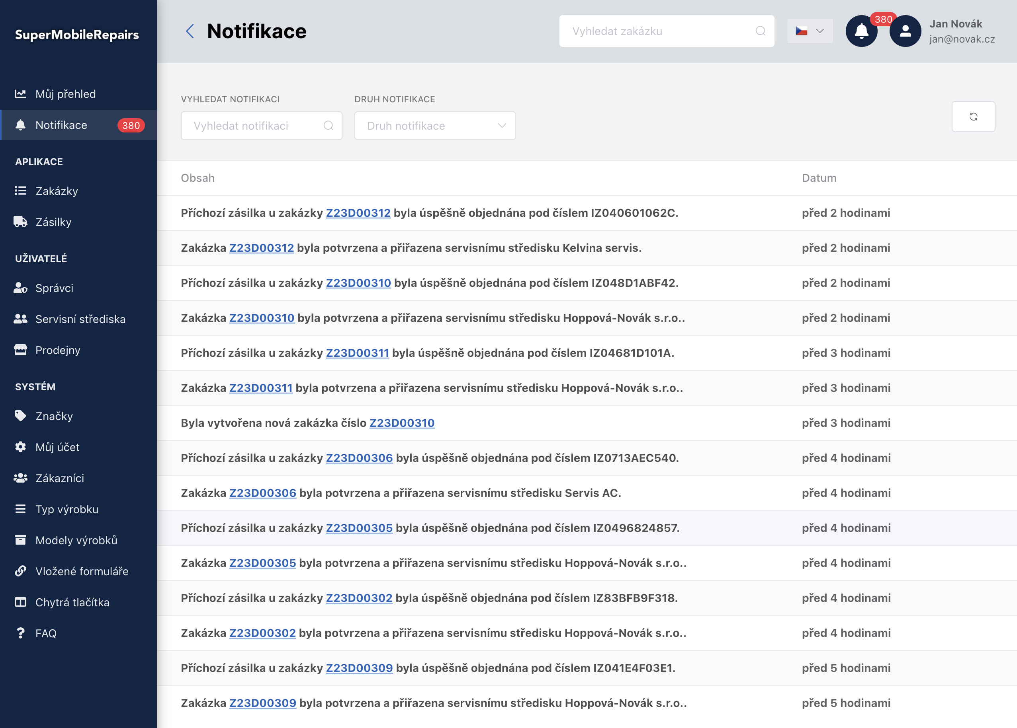This screenshot has height=728, width=1017.
Task: Click the columns icon beside Chytrá tlačítka
Action: [x=20, y=602]
